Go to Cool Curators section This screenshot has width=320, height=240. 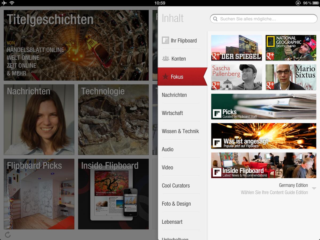(176, 186)
